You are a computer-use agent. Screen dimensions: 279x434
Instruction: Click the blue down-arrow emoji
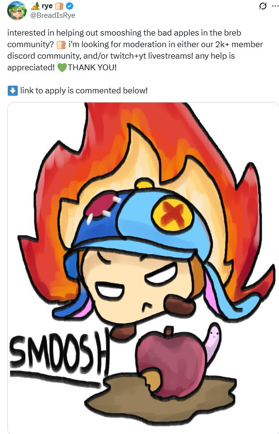tap(13, 91)
